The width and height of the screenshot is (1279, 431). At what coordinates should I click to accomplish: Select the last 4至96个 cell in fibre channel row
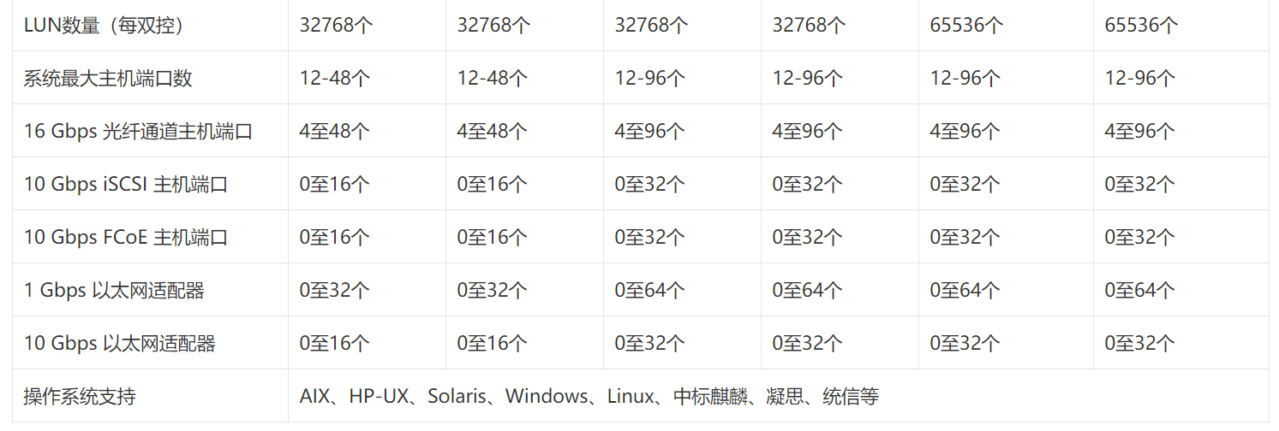tap(1140, 131)
